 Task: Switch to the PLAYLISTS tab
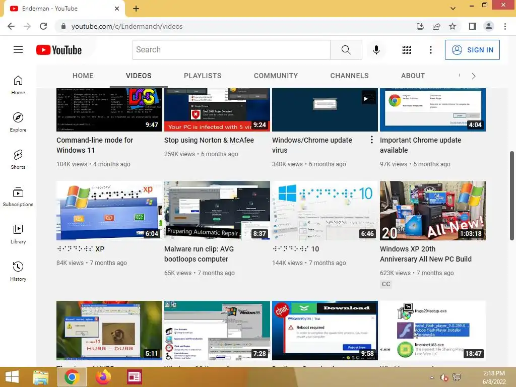pyautogui.click(x=203, y=76)
